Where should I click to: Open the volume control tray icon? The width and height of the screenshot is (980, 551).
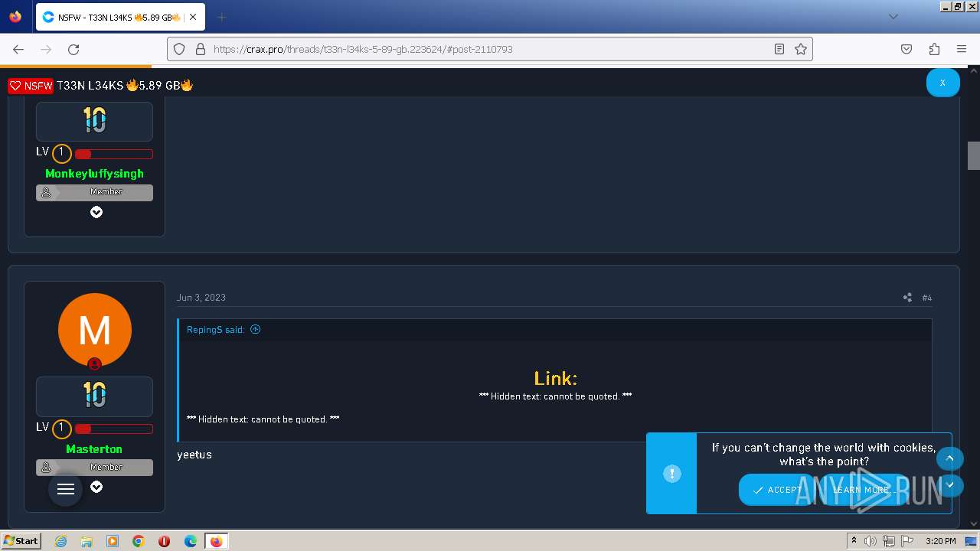click(x=871, y=541)
